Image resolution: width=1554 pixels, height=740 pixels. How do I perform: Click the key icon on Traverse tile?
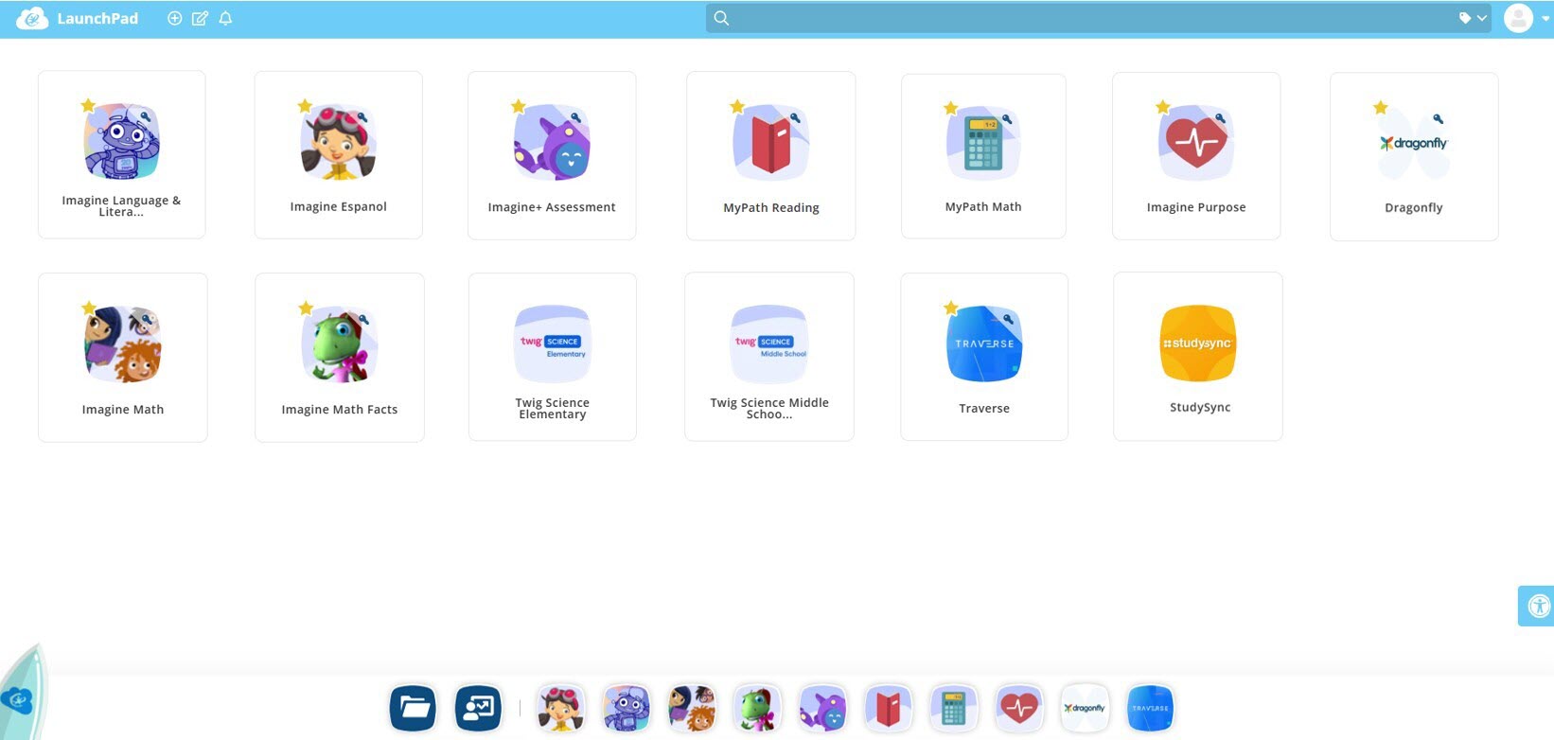[x=1009, y=319]
